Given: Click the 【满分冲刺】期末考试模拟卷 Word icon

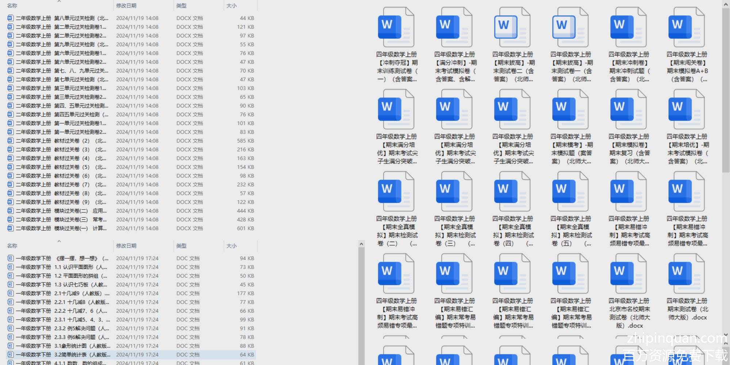Looking at the screenshot, I should pyautogui.click(x=454, y=28).
